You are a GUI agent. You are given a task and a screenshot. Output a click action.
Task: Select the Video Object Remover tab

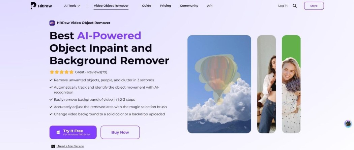click(111, 6)
